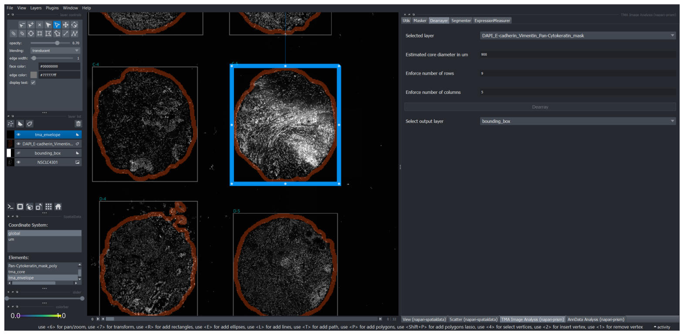Viewport: 684px width, 335px height.
Task: Switch to the ExpressionMeasurer tab
Action: point(492,20)
